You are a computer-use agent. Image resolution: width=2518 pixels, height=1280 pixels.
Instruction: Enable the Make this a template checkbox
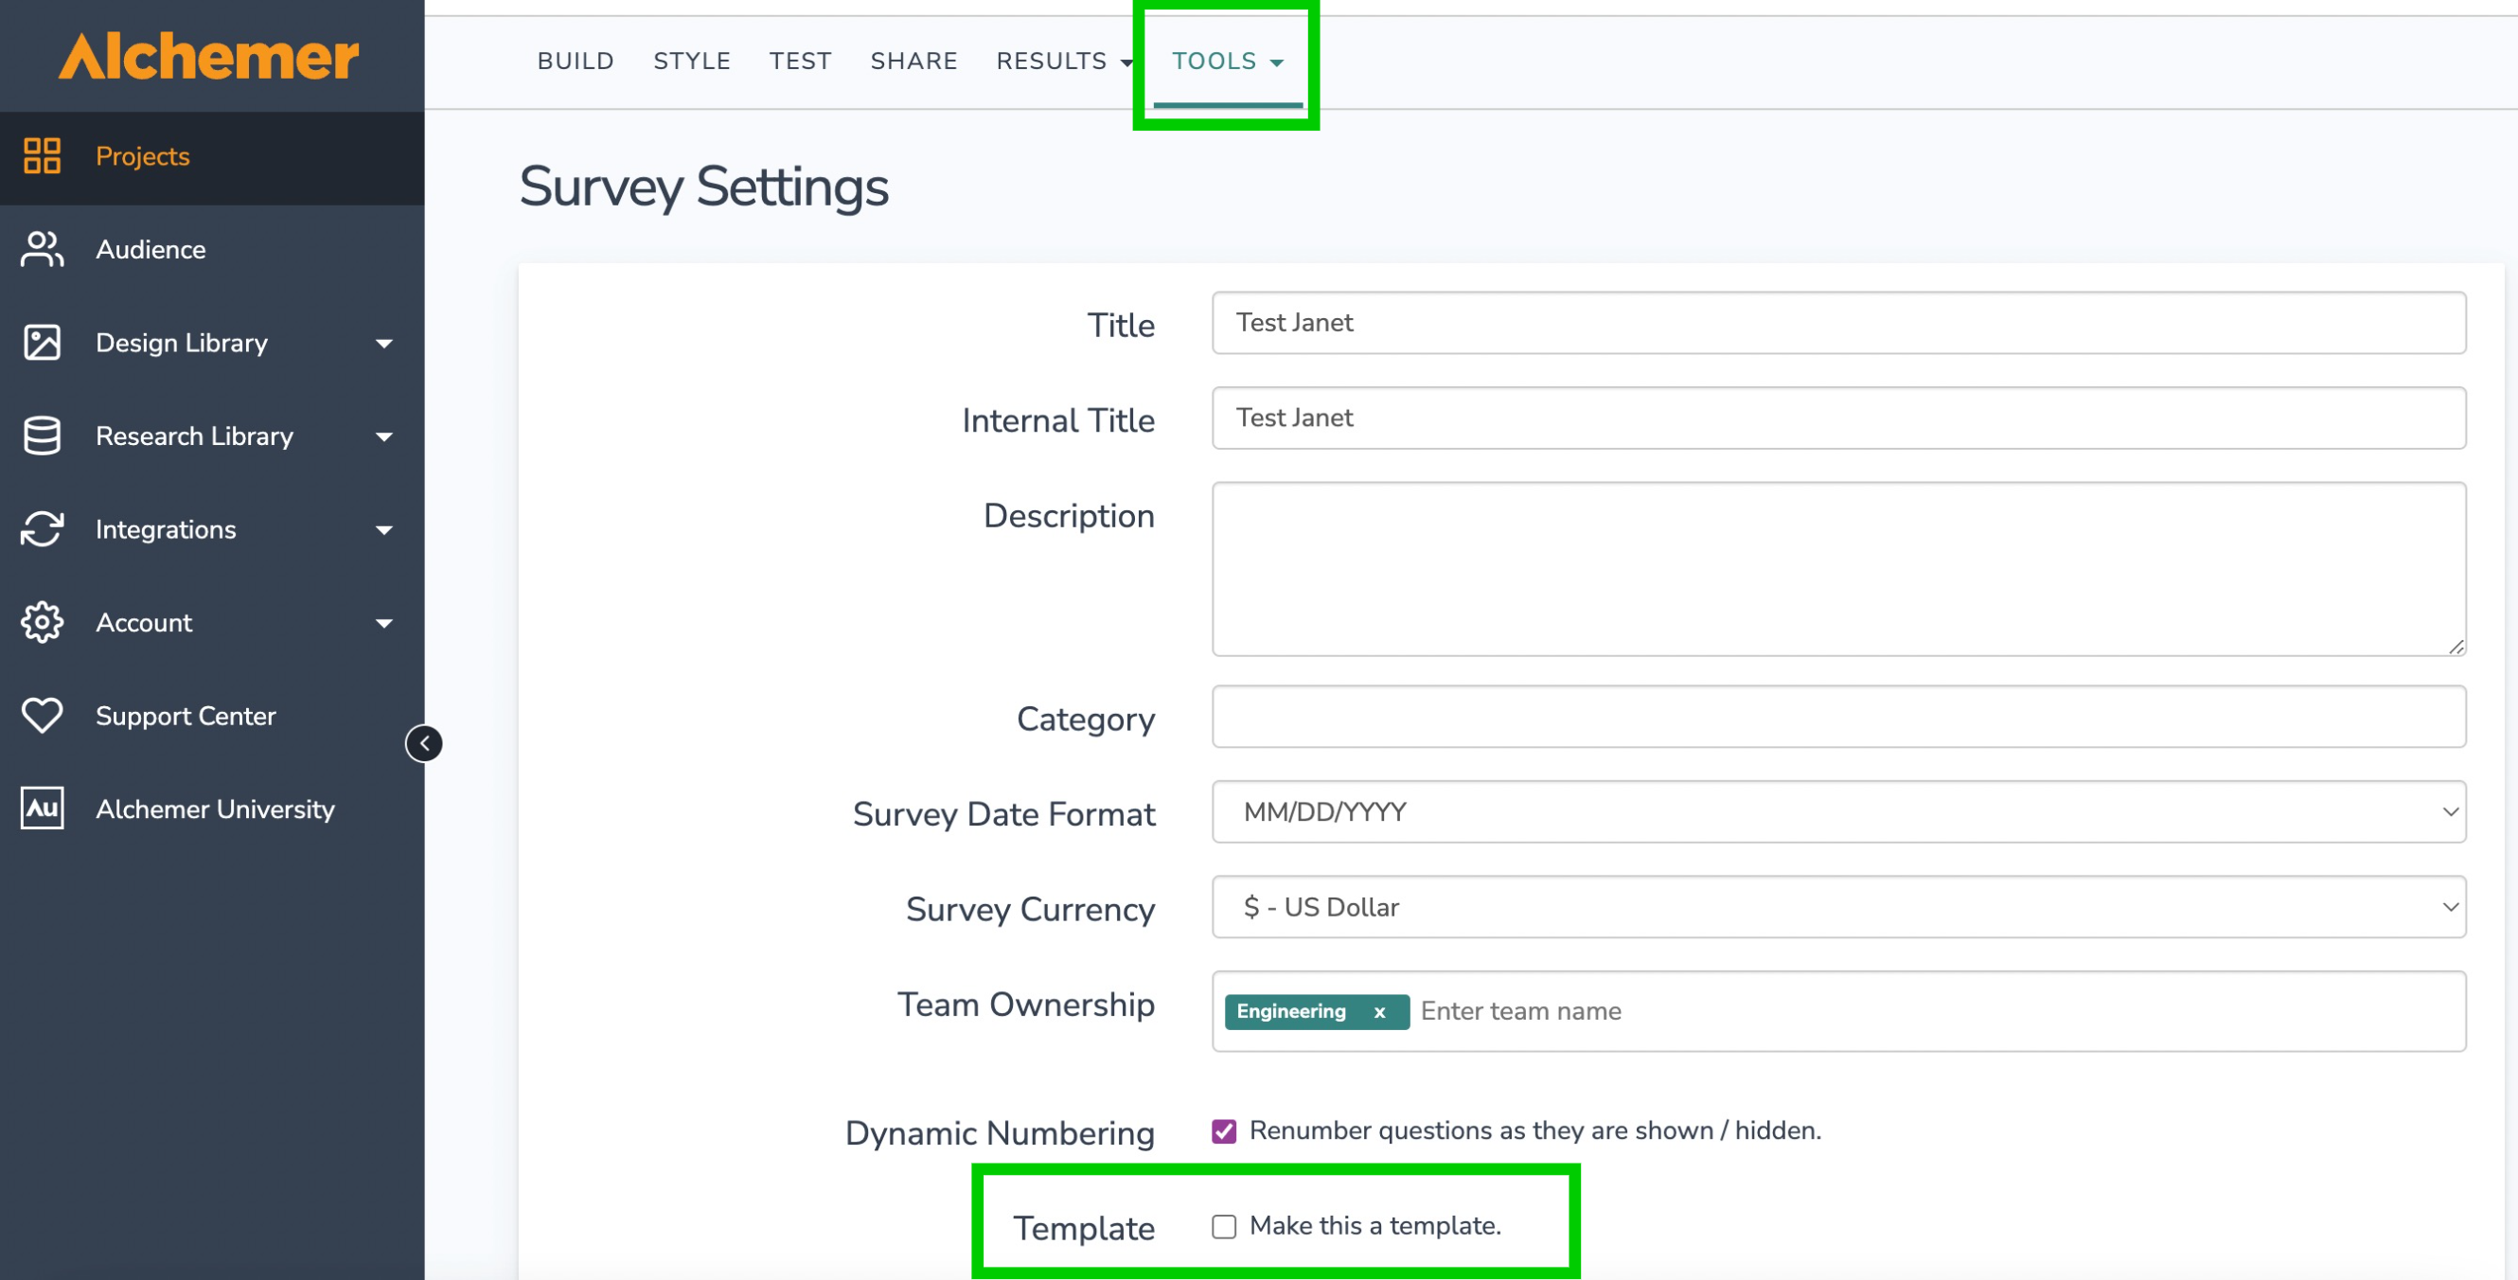point(1224,1226)
